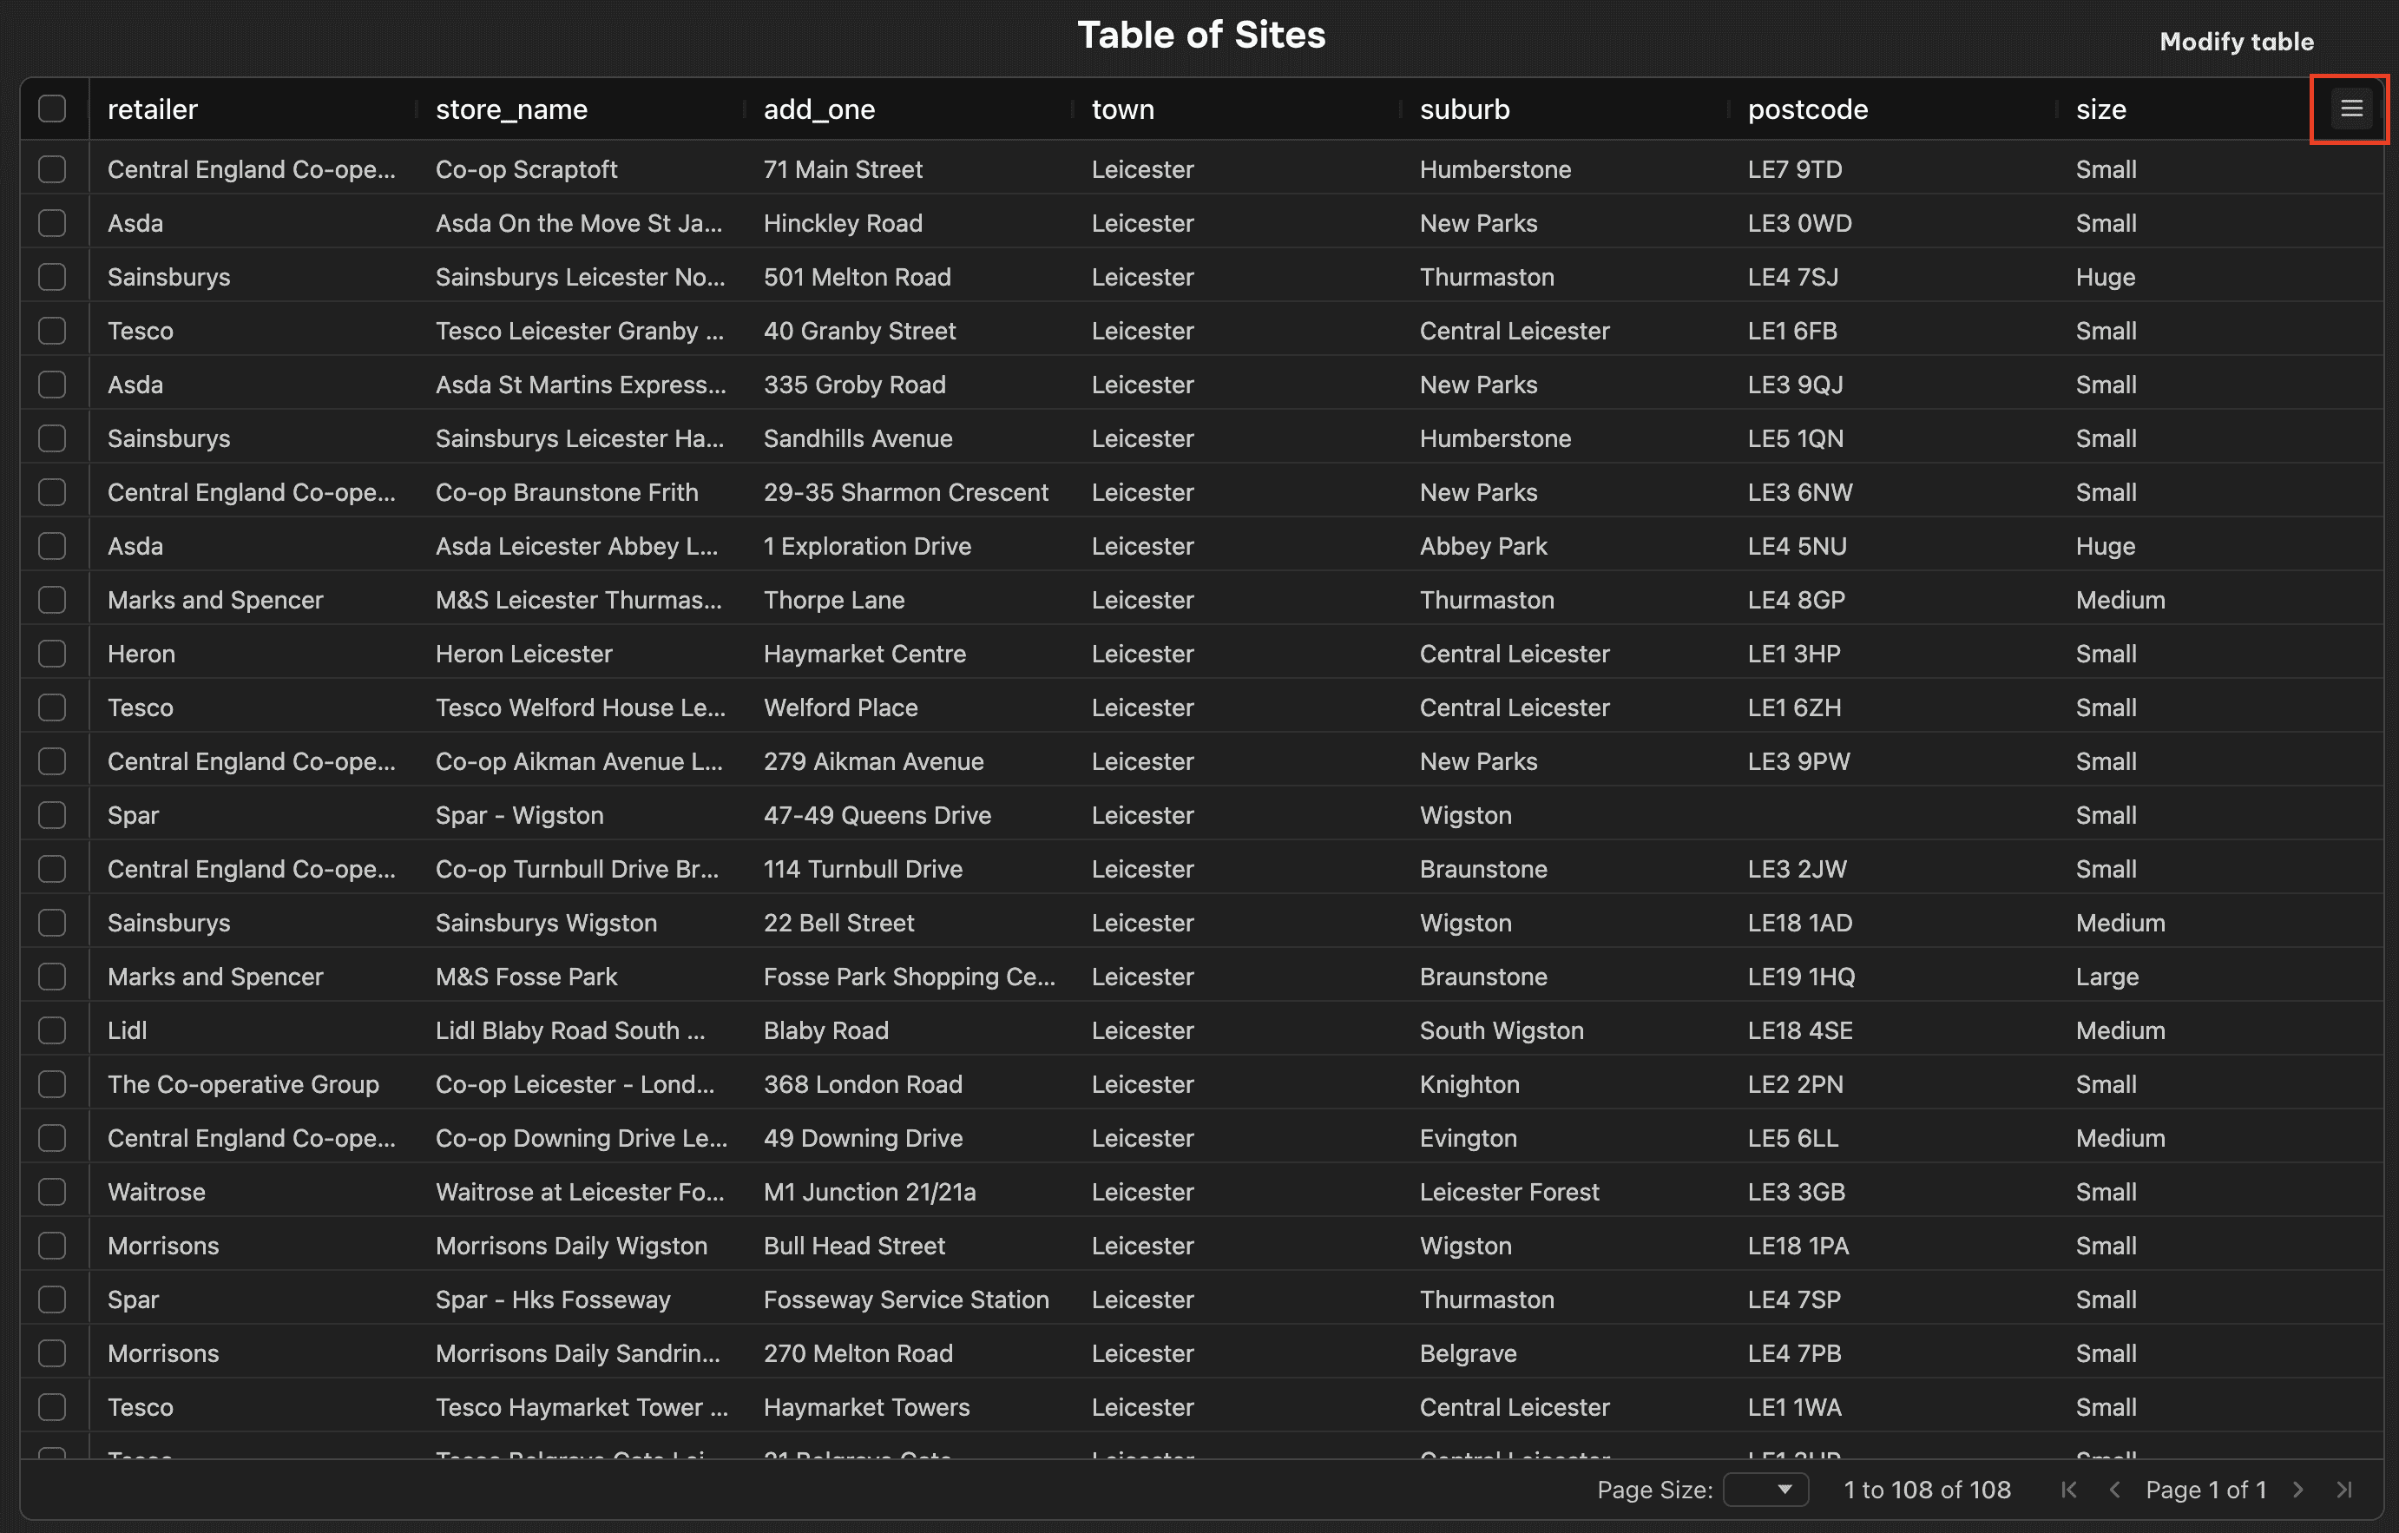Check the M&S Fosse Park row

pos(52,977)
